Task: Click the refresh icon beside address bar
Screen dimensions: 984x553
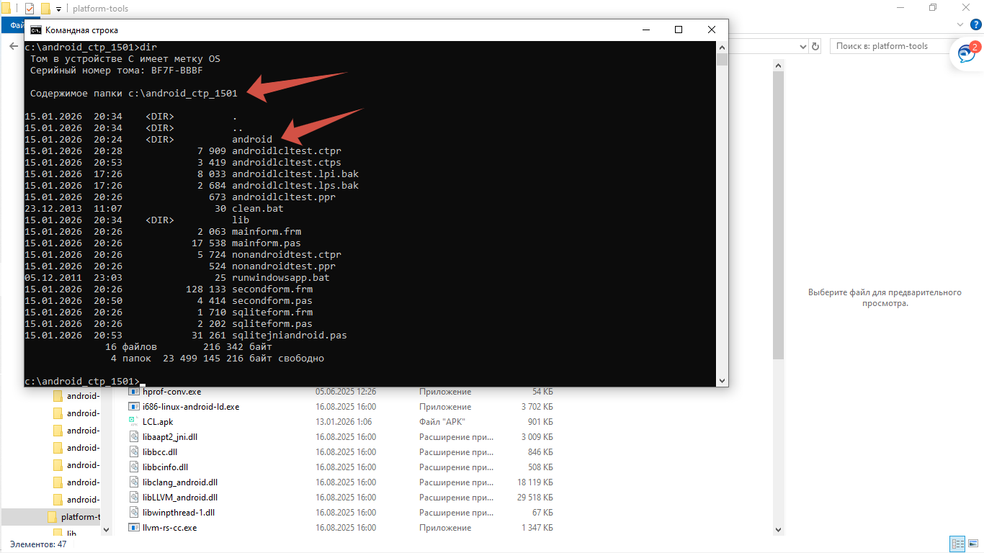Action: [x=815, y=46]
